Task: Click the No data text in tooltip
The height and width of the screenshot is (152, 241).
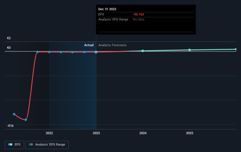Action: coord(139,20)
